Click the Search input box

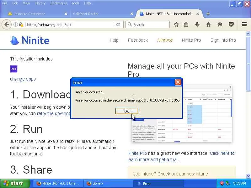pyautogui.click(x=147, y=25)
